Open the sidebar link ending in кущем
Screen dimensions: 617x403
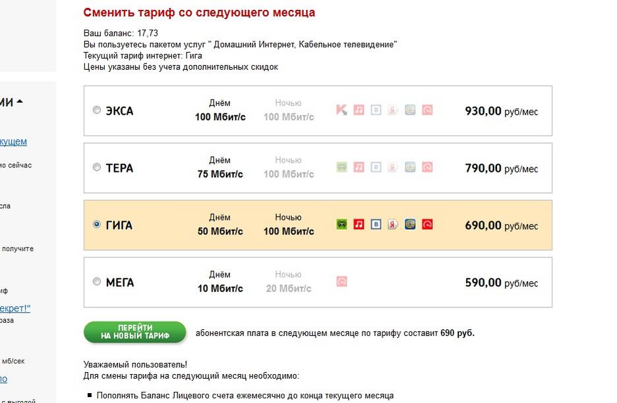(x=13, y=142)
